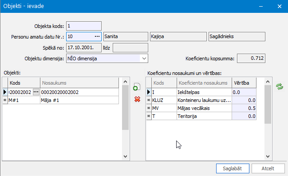Select the M#1 object code cell

tap(24, 100)
